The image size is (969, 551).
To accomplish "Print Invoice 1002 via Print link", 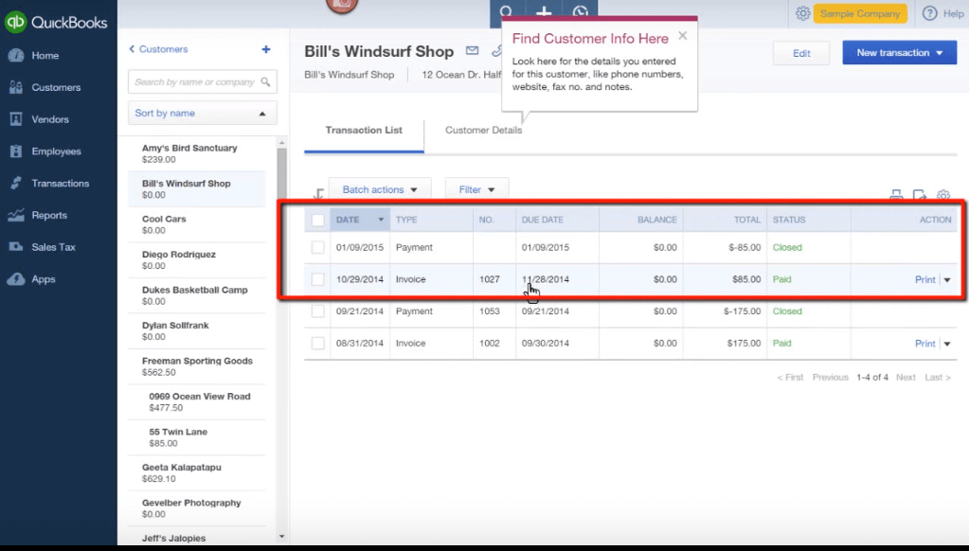I will coord(924,344).
